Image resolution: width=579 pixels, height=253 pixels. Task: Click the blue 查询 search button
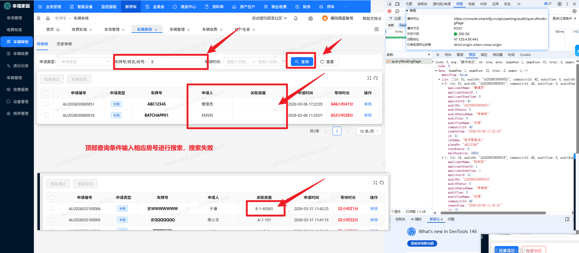[x=302, y=62]
